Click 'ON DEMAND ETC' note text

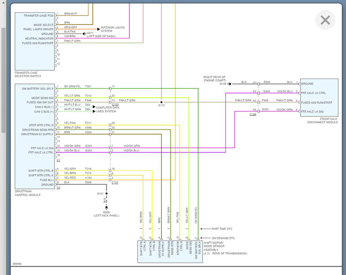pyautogui.click(x=223, y=238)
